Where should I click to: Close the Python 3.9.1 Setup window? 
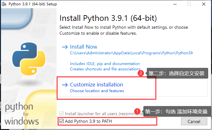204,4
